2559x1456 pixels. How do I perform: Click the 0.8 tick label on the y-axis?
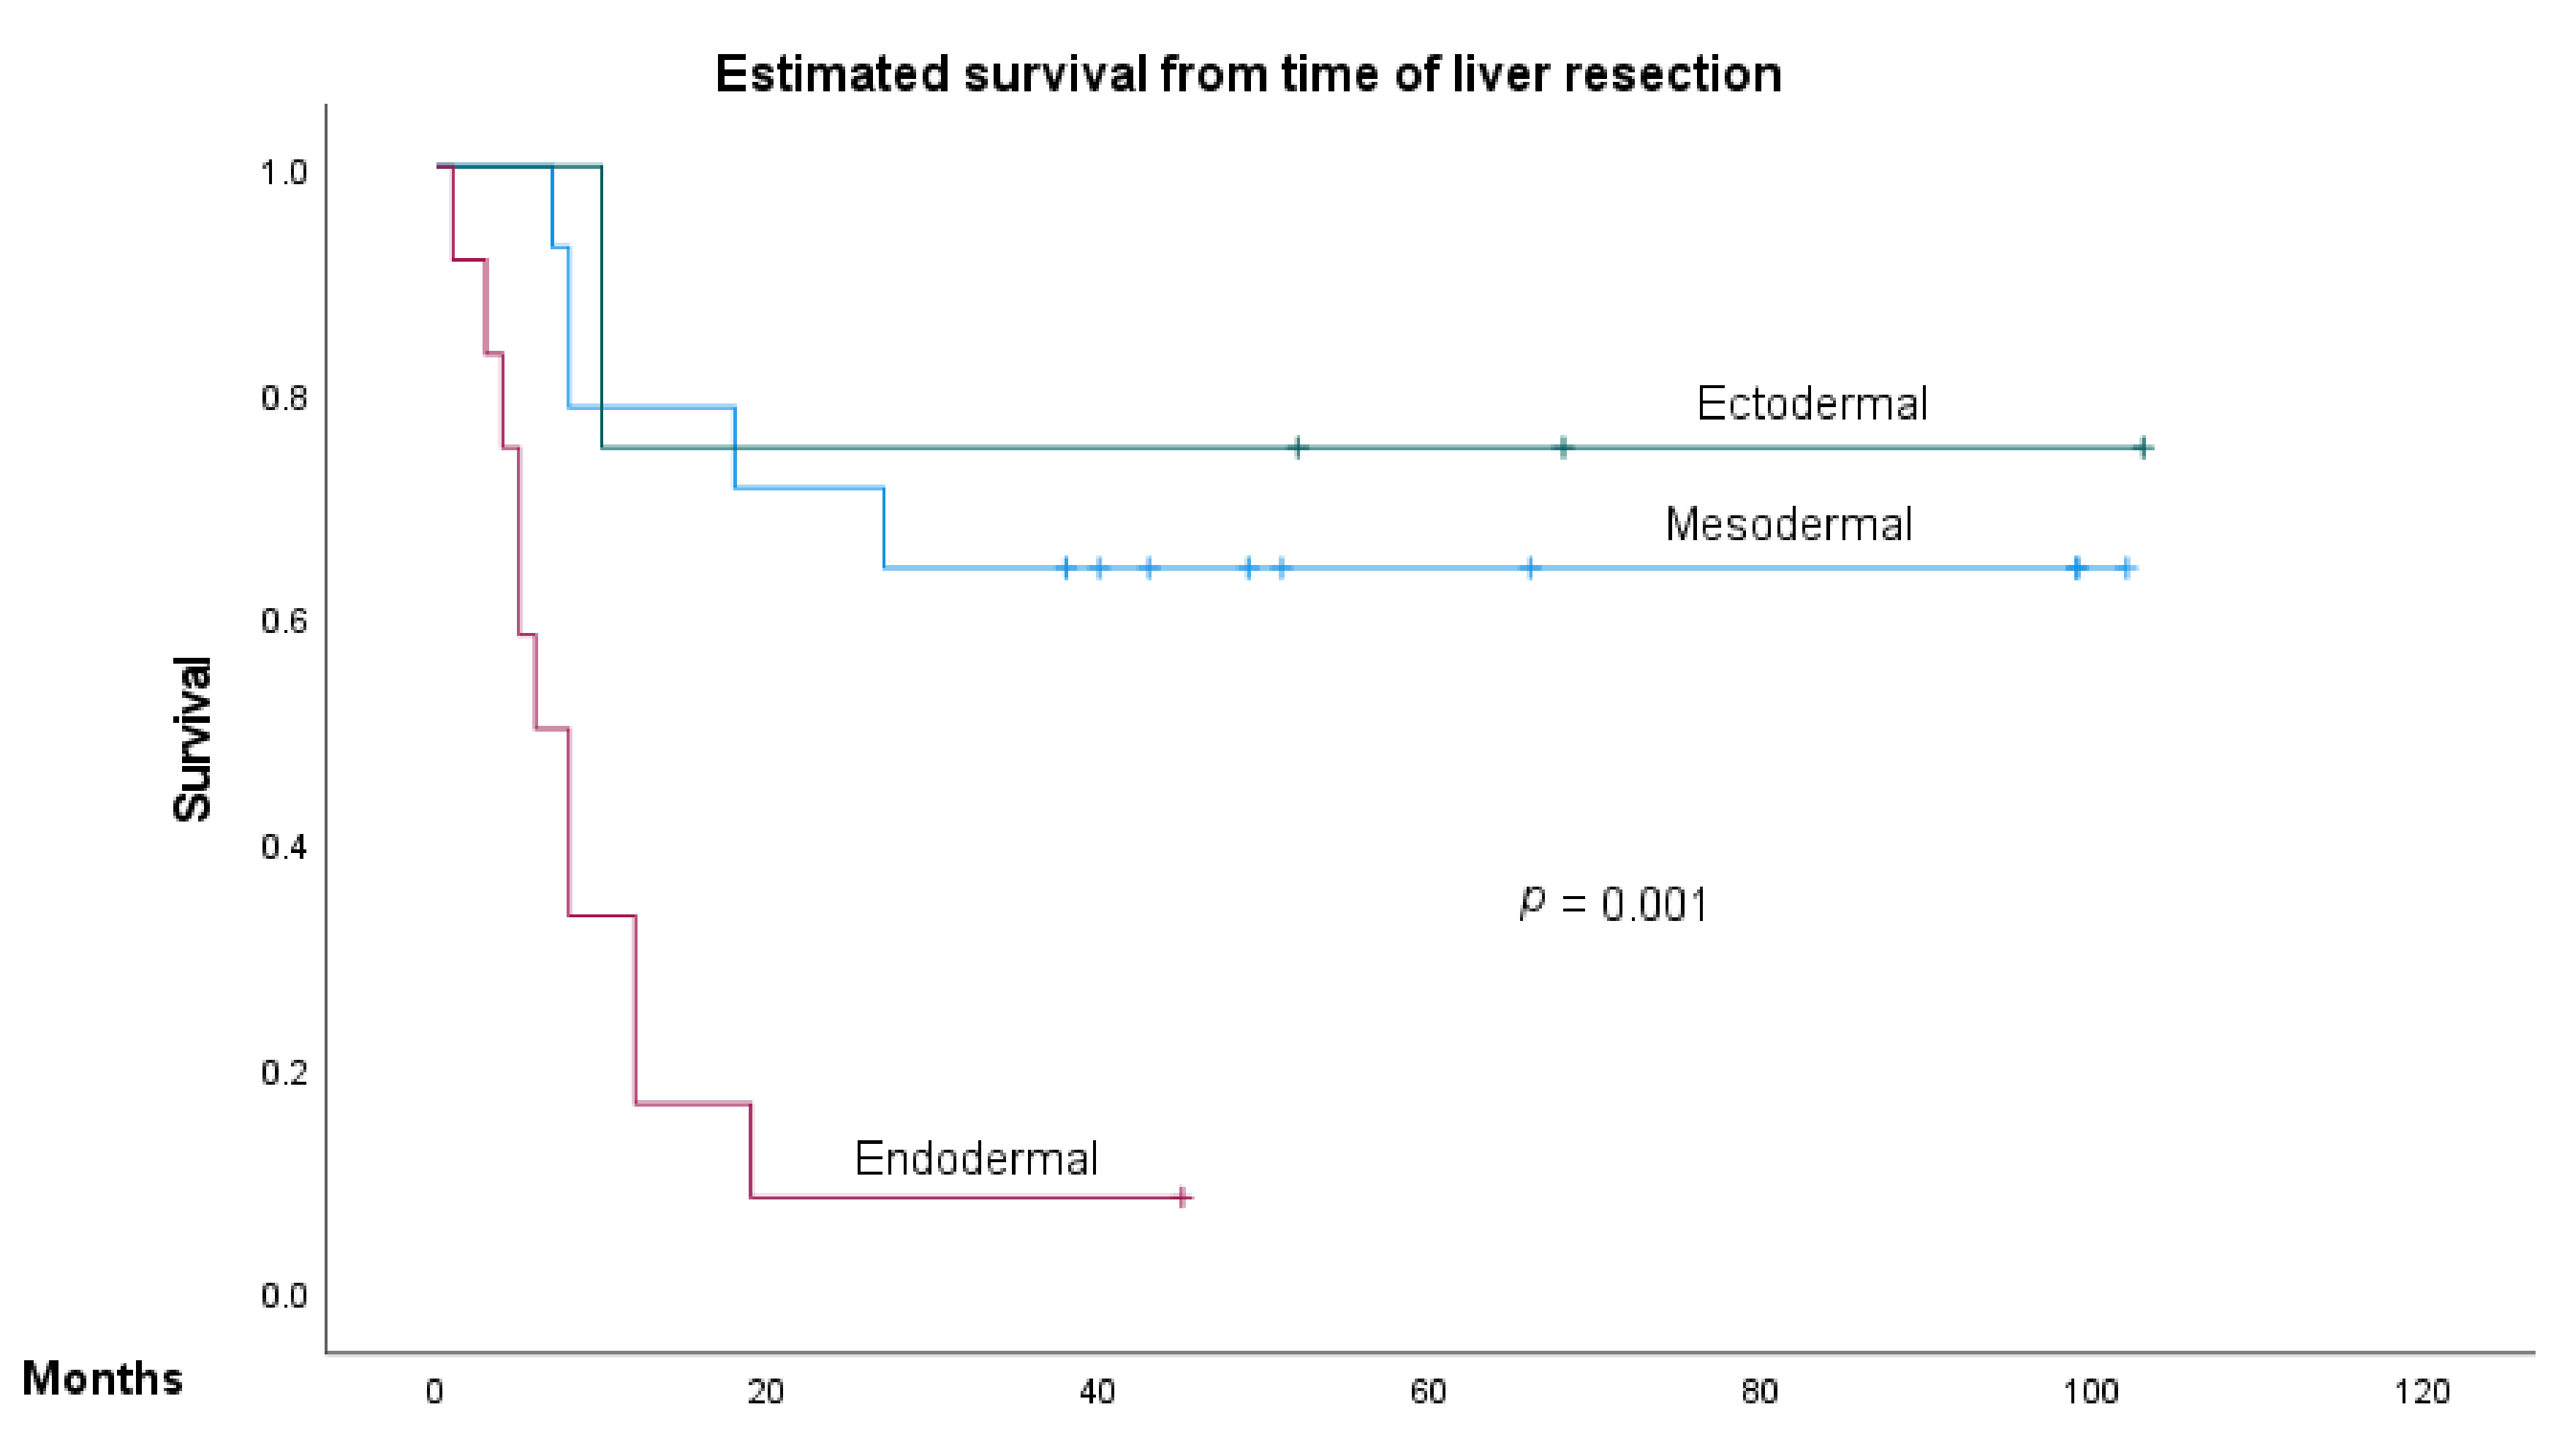click(283, 398)
